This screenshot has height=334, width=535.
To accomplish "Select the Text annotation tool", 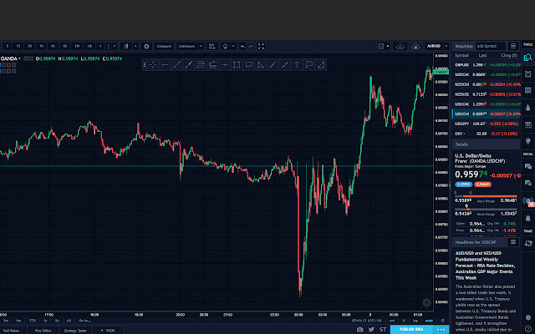I will pyautogui.click(x=297, y=65).
